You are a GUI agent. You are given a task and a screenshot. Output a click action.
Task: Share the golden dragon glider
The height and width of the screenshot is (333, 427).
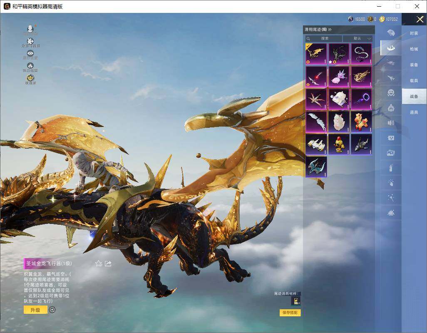coord(108,263)
